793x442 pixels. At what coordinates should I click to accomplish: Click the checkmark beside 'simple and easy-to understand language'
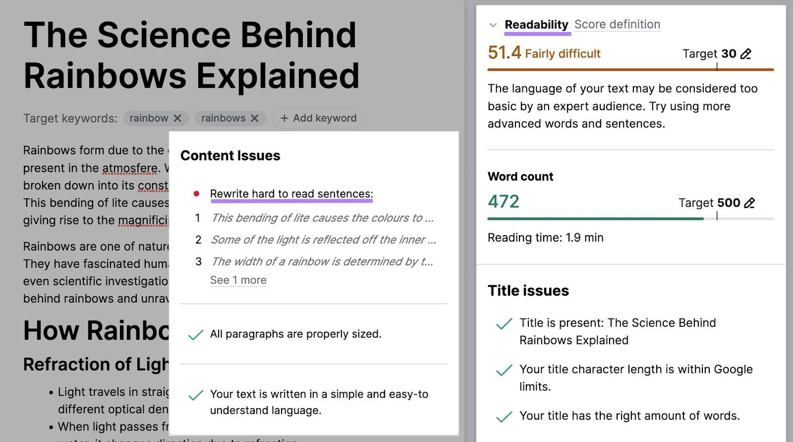coord(196,395)
